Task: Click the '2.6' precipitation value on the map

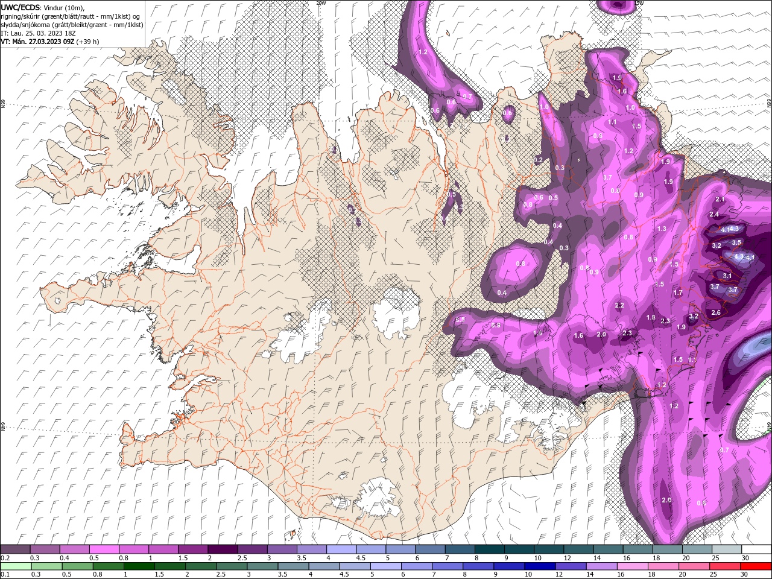Action: coord(717,312)
